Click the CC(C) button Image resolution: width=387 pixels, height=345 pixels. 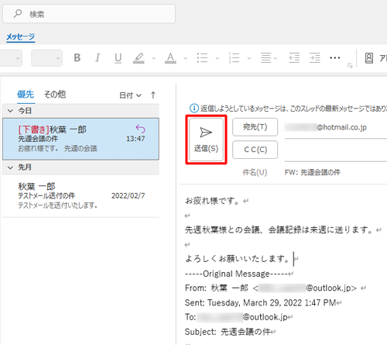(x=255, y=150)
